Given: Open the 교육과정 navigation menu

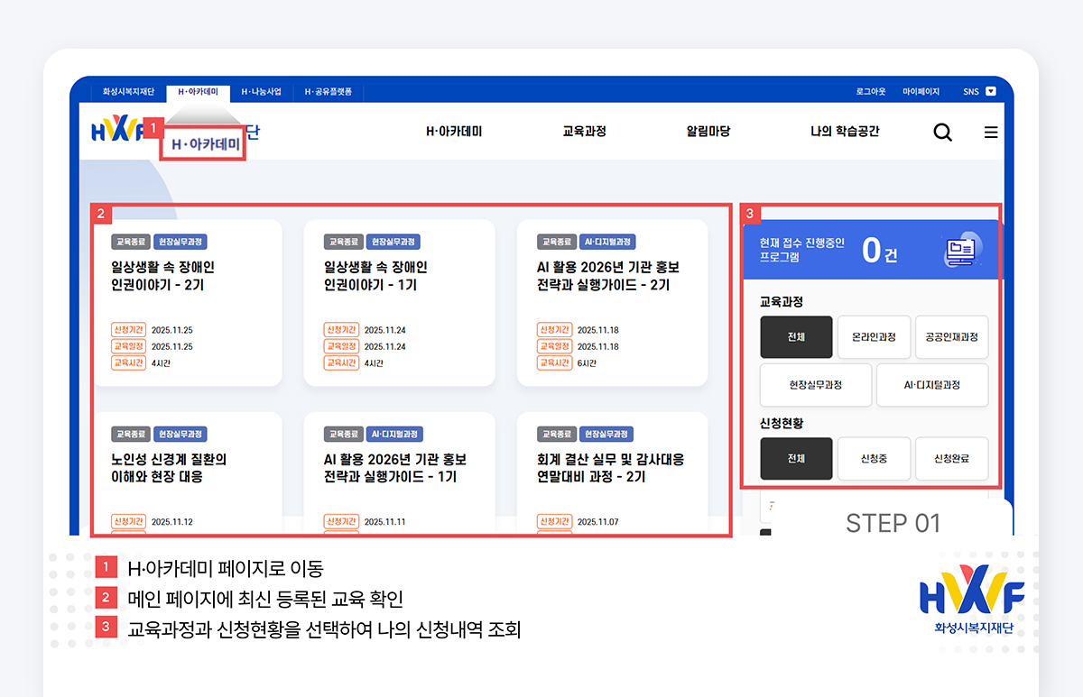Looking at the screenshot, I should [x=583, y=131].
